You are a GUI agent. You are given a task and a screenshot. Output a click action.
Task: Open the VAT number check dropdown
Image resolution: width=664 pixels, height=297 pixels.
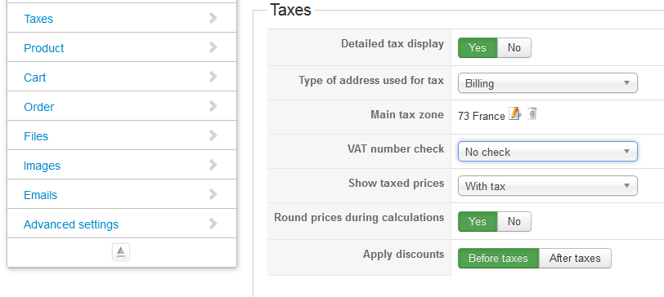(x=548, y=152)
